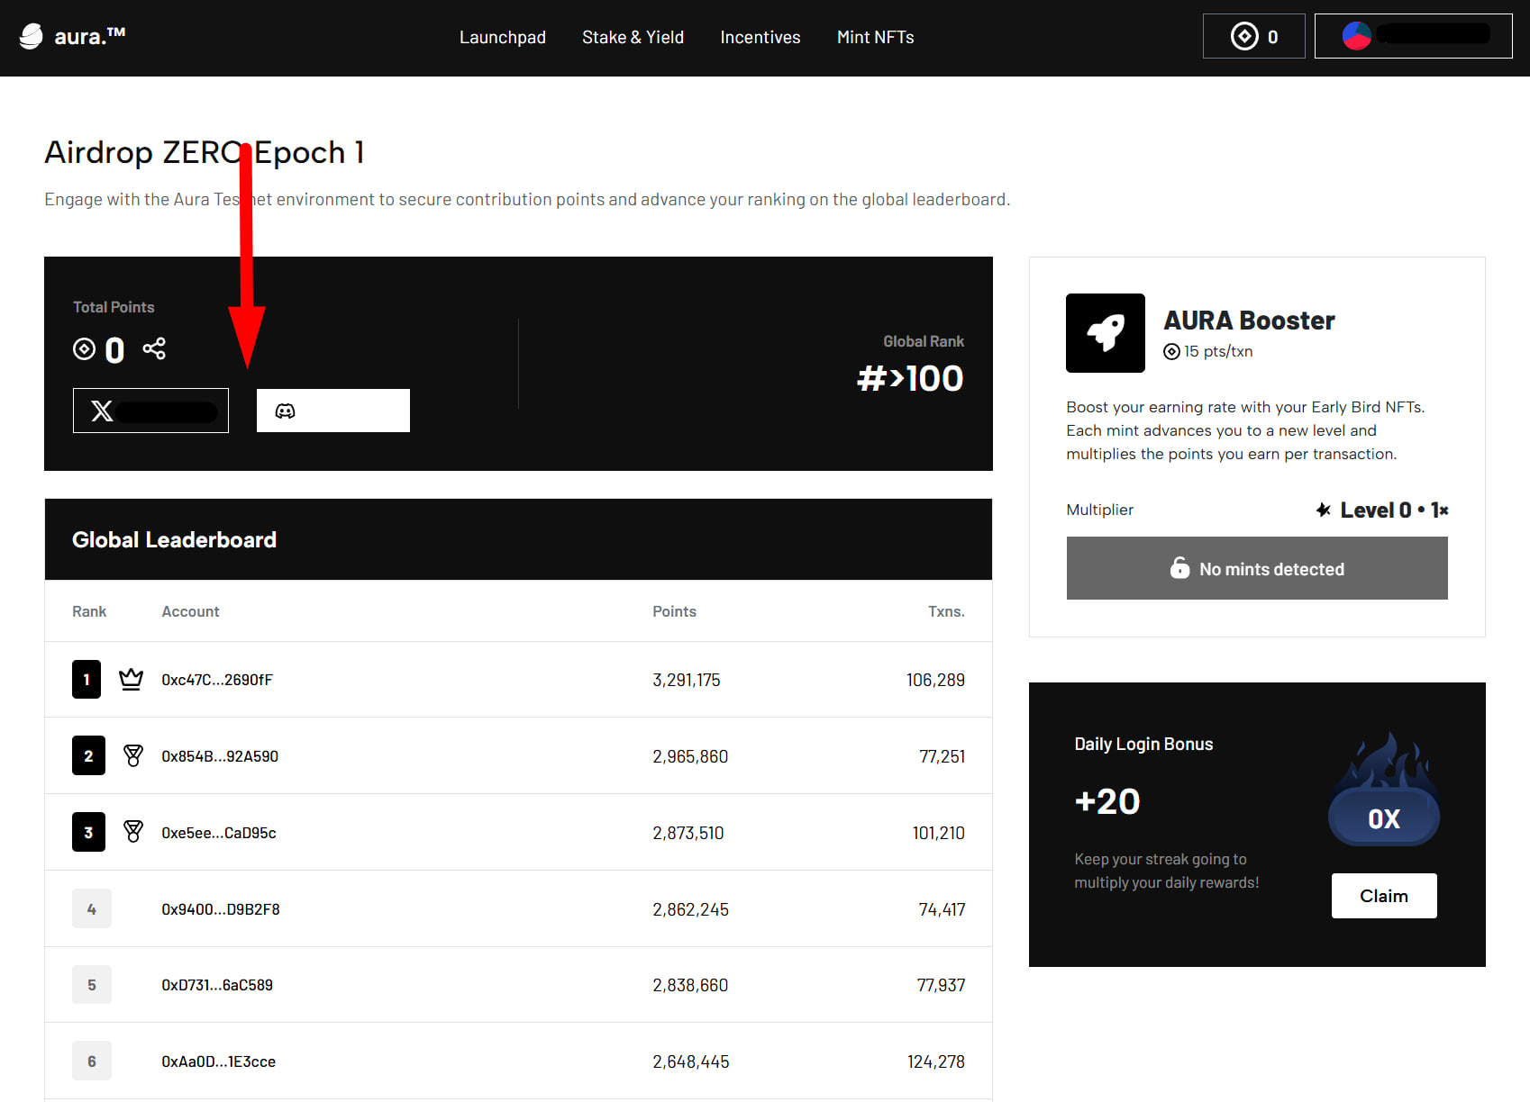Image resolution: width=1530 pixels, height=1102 pixels.
Task: Click transactions value 74,417
Action: [942, 909]
